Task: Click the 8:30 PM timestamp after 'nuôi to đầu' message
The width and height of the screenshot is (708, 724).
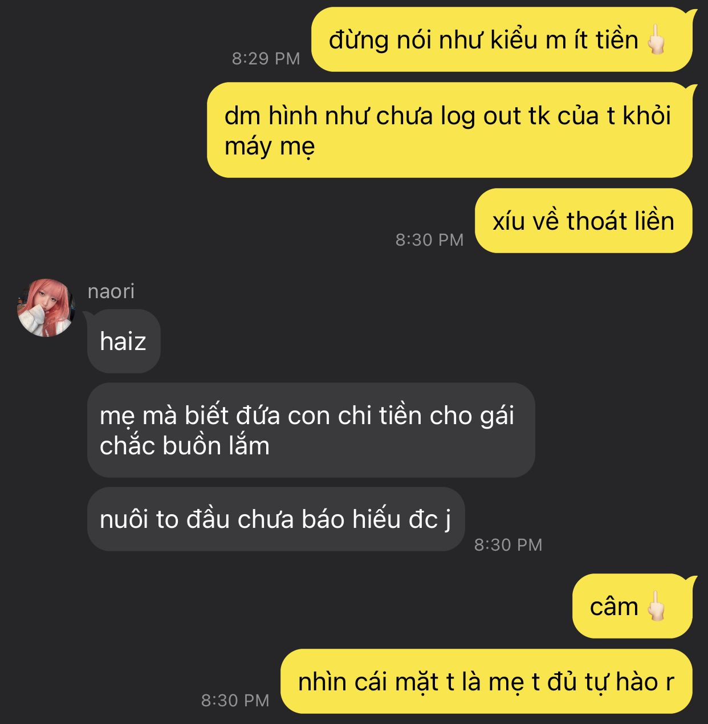Action: point(508,544)
